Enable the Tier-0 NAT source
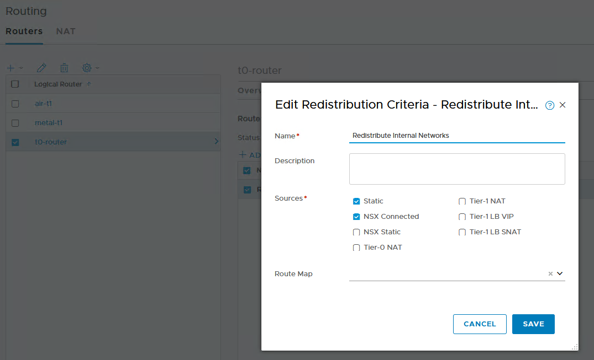The image size is (594, 360). coord(356,248)
